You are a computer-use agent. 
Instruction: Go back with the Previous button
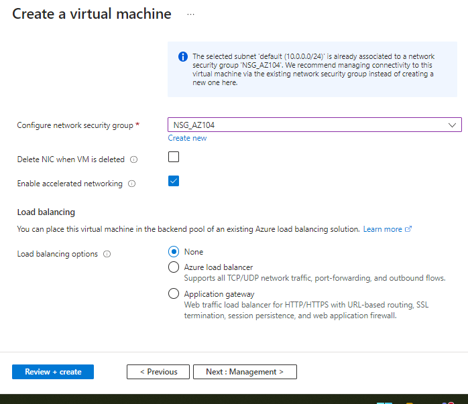pyautogui.click(x=158, y=372)
